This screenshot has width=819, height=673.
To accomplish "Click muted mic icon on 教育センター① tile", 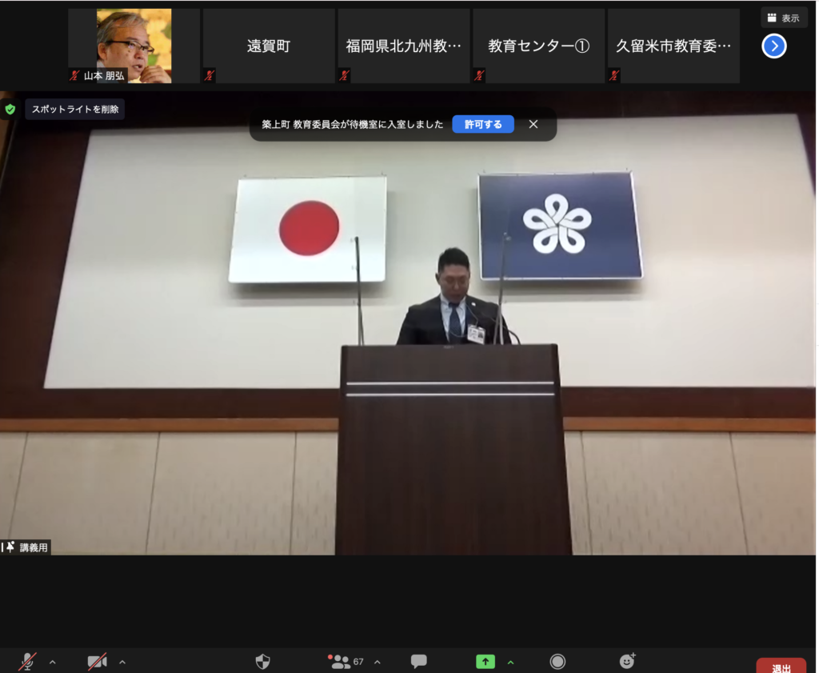I will (x=480, y=76).
